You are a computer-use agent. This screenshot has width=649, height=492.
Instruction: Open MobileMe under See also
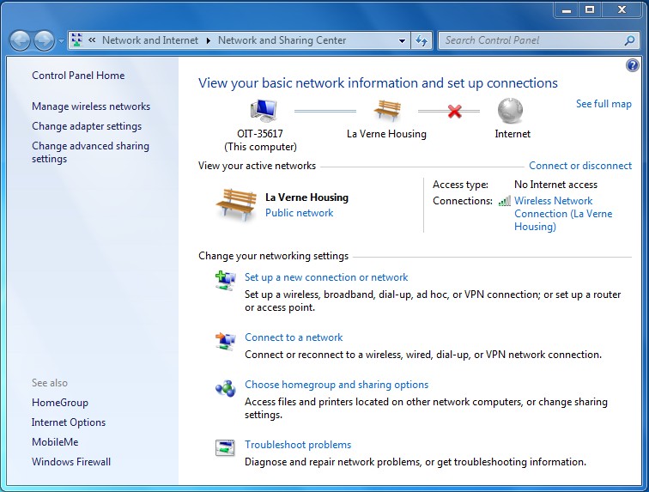coord(55,442)
